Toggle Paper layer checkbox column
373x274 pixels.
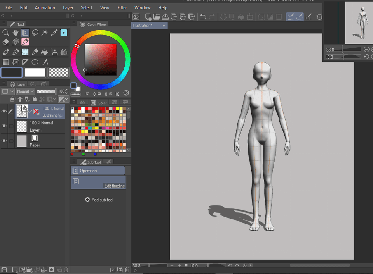(11, 141)
